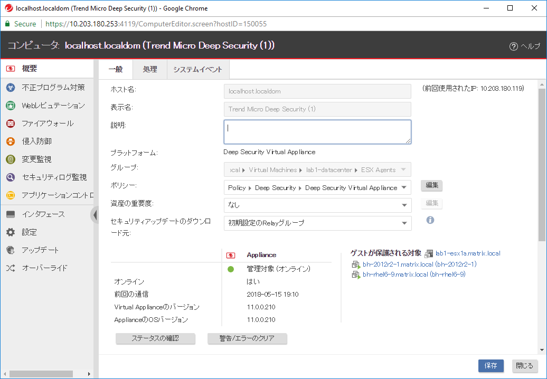
Task: Click the 説明 description text area
Action: (317, 132)
